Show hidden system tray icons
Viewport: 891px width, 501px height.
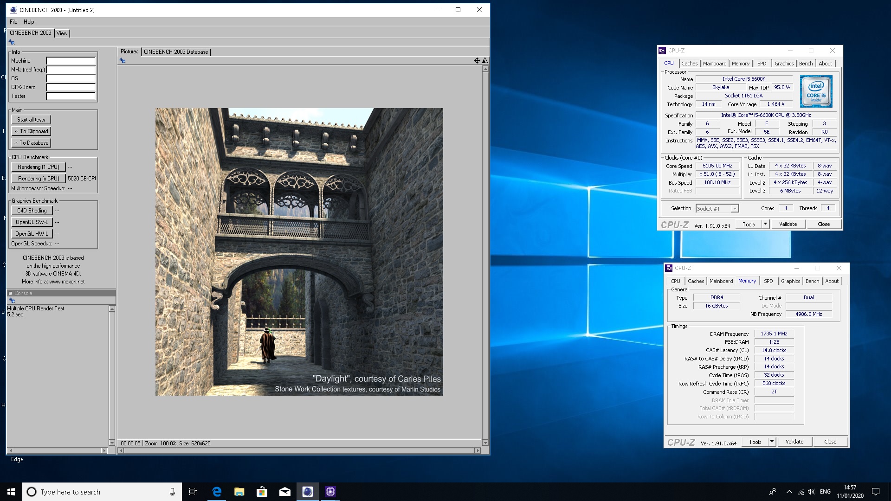pyautogui.click(x=789, y=492)
